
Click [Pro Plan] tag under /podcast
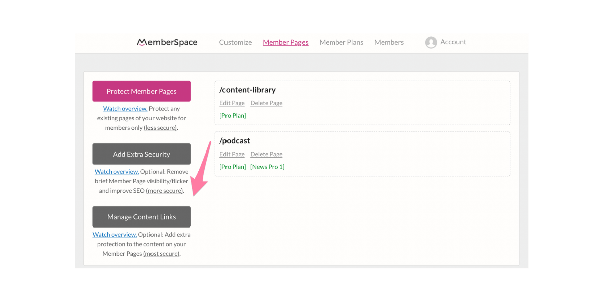pos(233,167)
